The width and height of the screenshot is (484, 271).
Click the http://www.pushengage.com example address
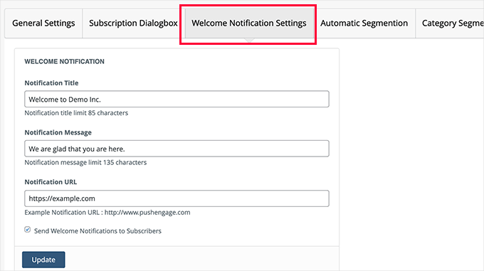pyautogui.click(x=147, y=213)
